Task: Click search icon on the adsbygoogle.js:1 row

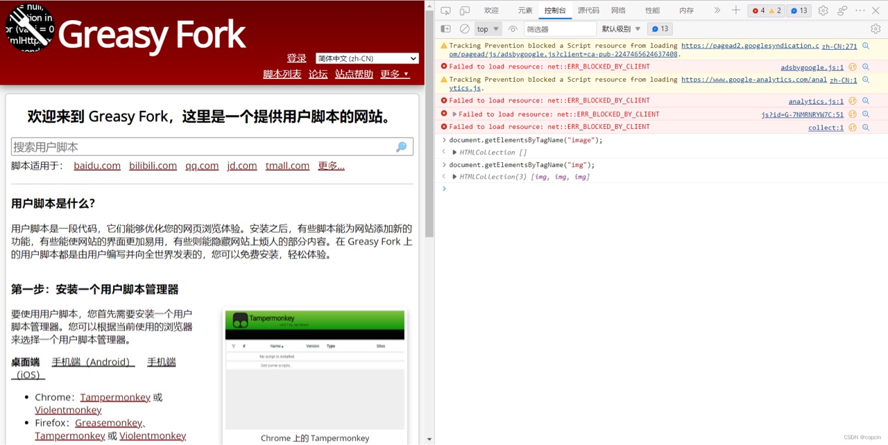Action: coord(866,67)
